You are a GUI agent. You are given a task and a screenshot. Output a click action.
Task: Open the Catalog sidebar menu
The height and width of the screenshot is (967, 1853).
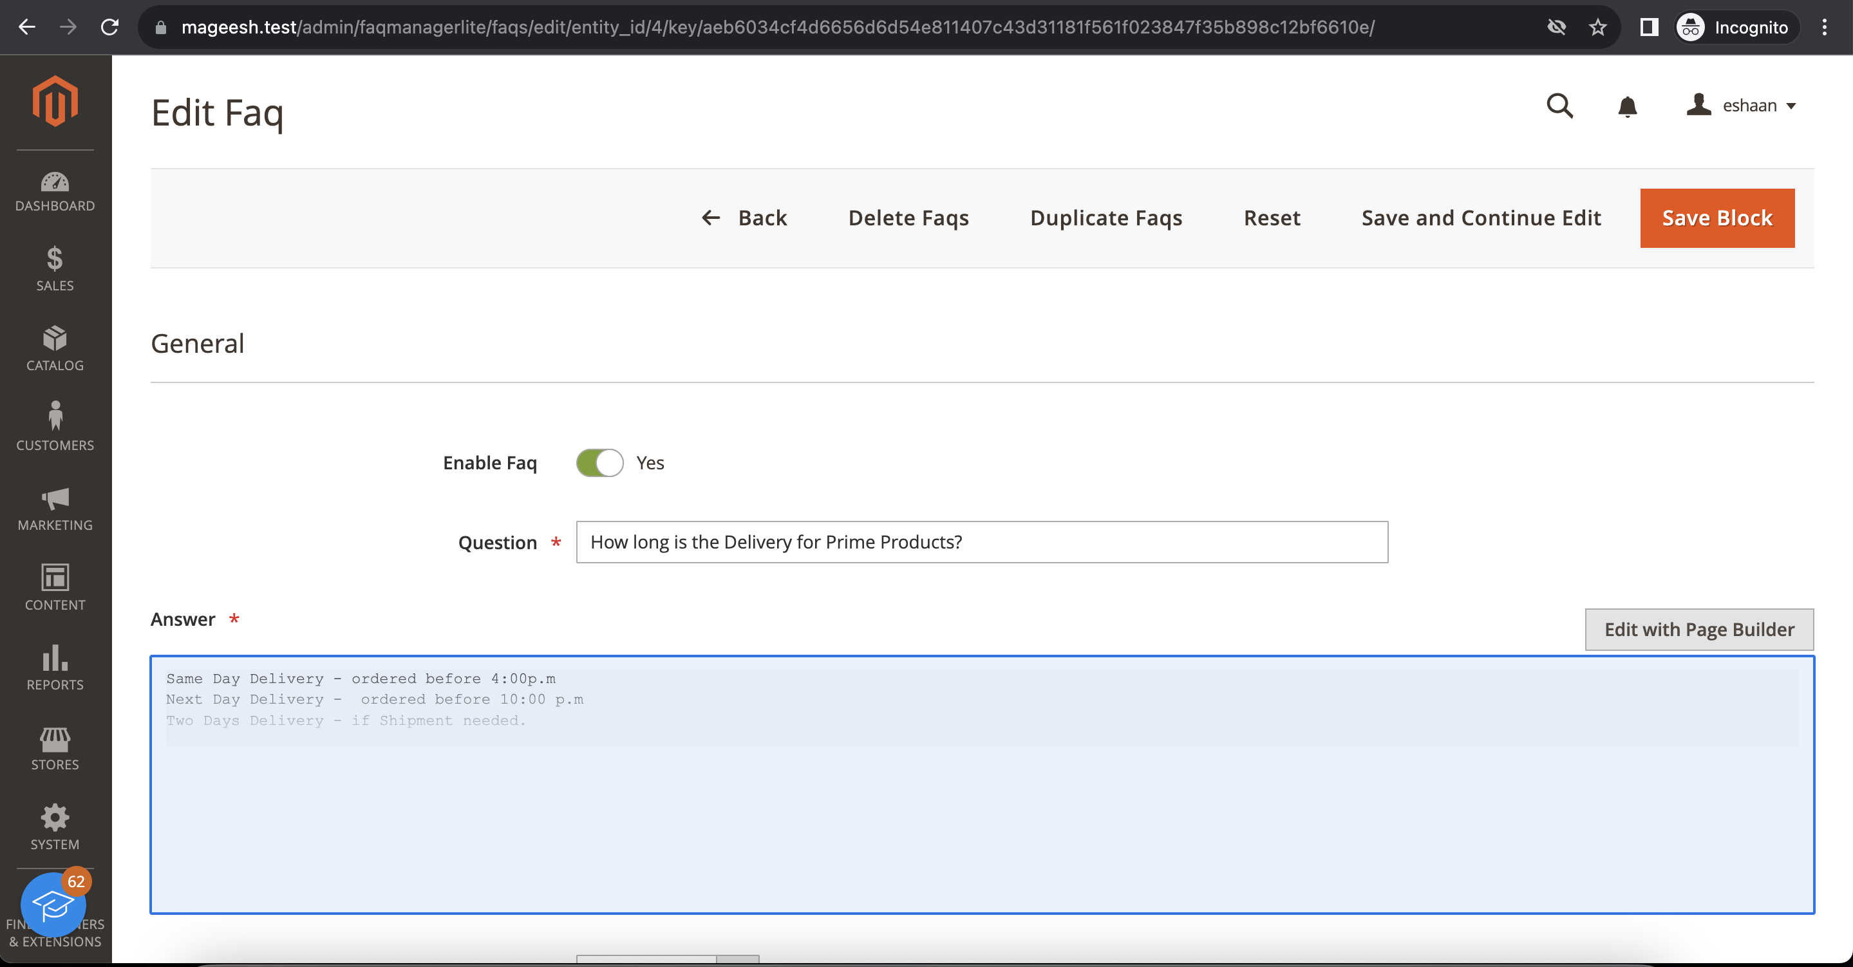(55, 349)
